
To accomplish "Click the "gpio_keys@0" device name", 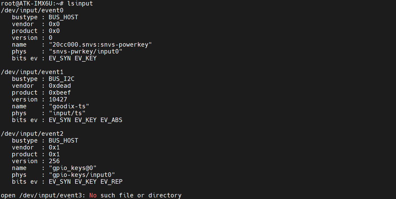I will click(x=73, y=168).
